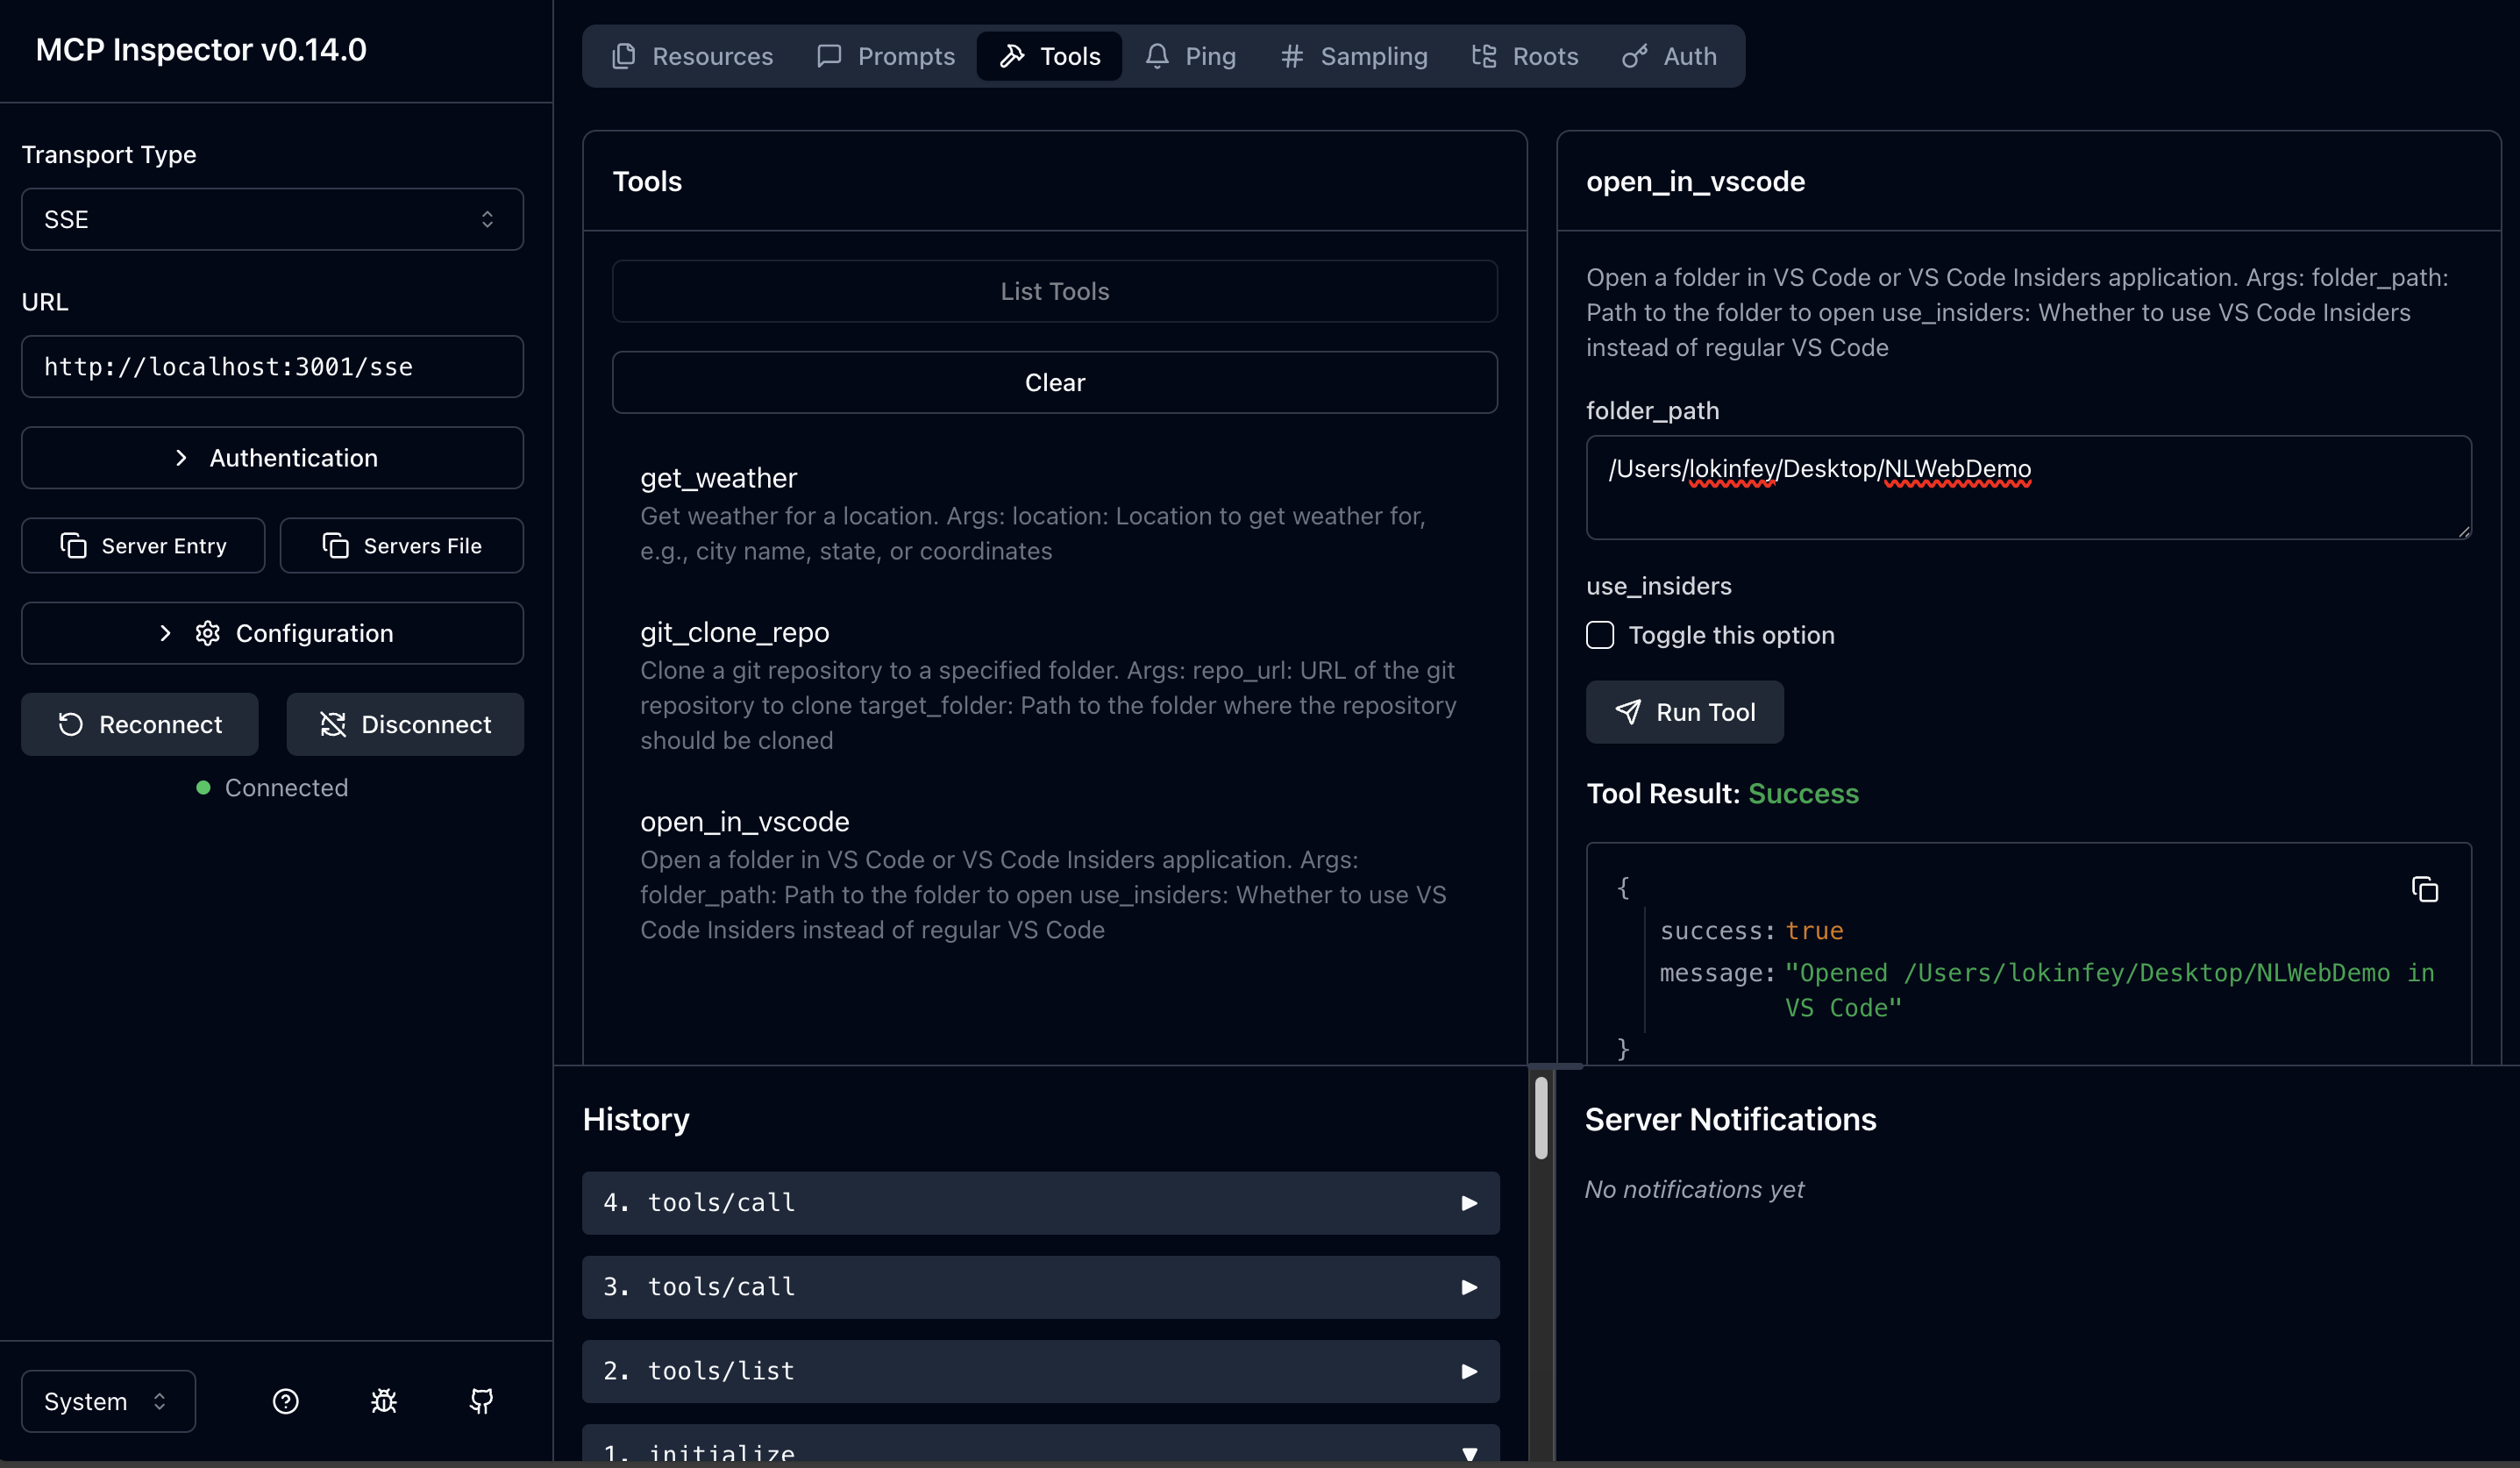Open the System theme dropdown
The image size is (2520, 1468).
pyautogui.click(x=108, y=1401)
